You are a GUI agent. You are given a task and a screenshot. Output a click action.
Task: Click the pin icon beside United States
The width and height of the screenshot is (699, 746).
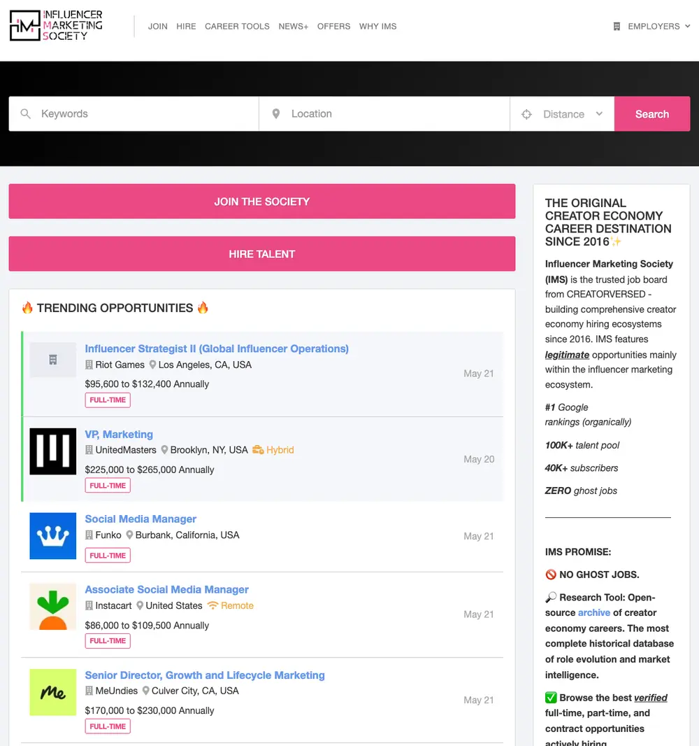coord(140,605)
